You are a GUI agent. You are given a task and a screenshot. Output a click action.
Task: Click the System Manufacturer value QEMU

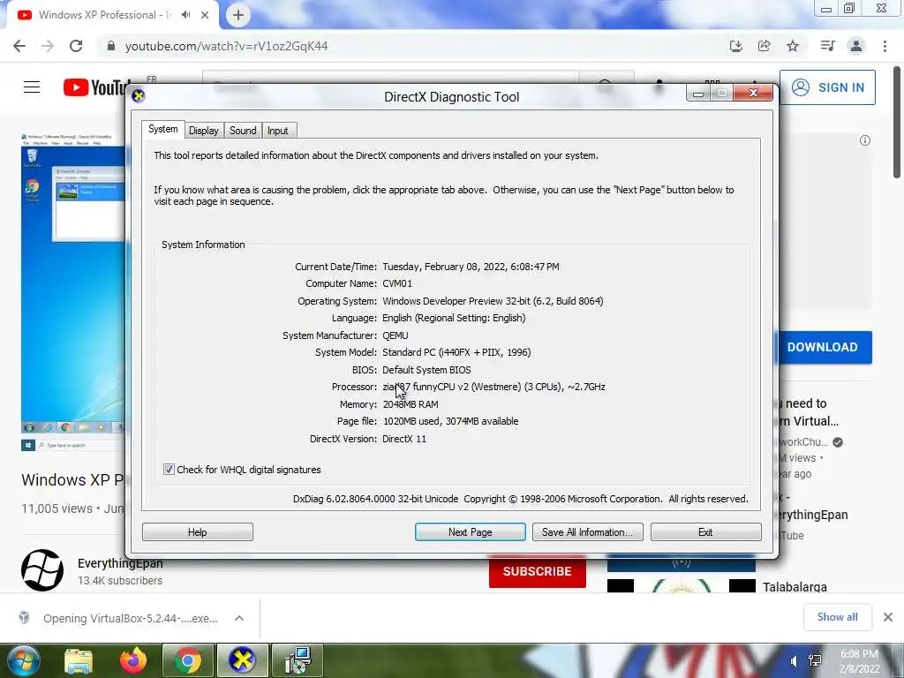(x=395, y=335)
